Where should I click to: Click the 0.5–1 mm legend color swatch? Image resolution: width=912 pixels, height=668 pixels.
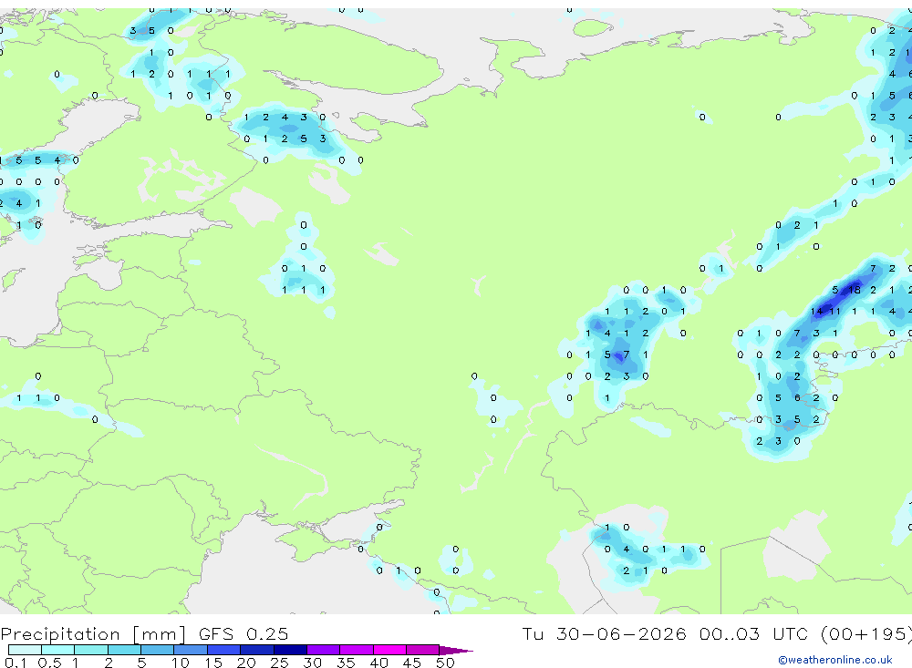(x=58, y=650)
